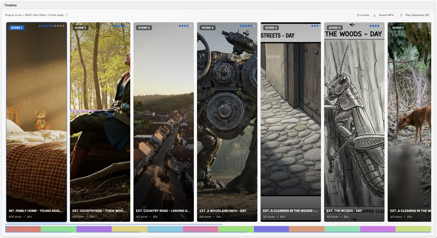Click the "5/6 shots" label under Scene 2
The height and width of the screenshot is (238, 437).
[x=78, y=217]
